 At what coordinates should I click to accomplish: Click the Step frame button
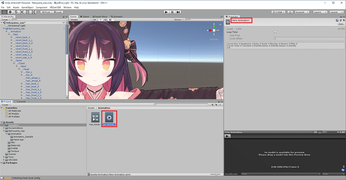pyautogui.click(x=178, y=12)
